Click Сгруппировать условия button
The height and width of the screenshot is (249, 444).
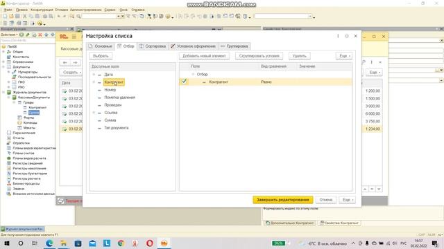259,56
